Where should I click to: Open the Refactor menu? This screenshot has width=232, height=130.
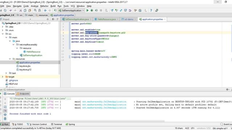click(44, 6)
